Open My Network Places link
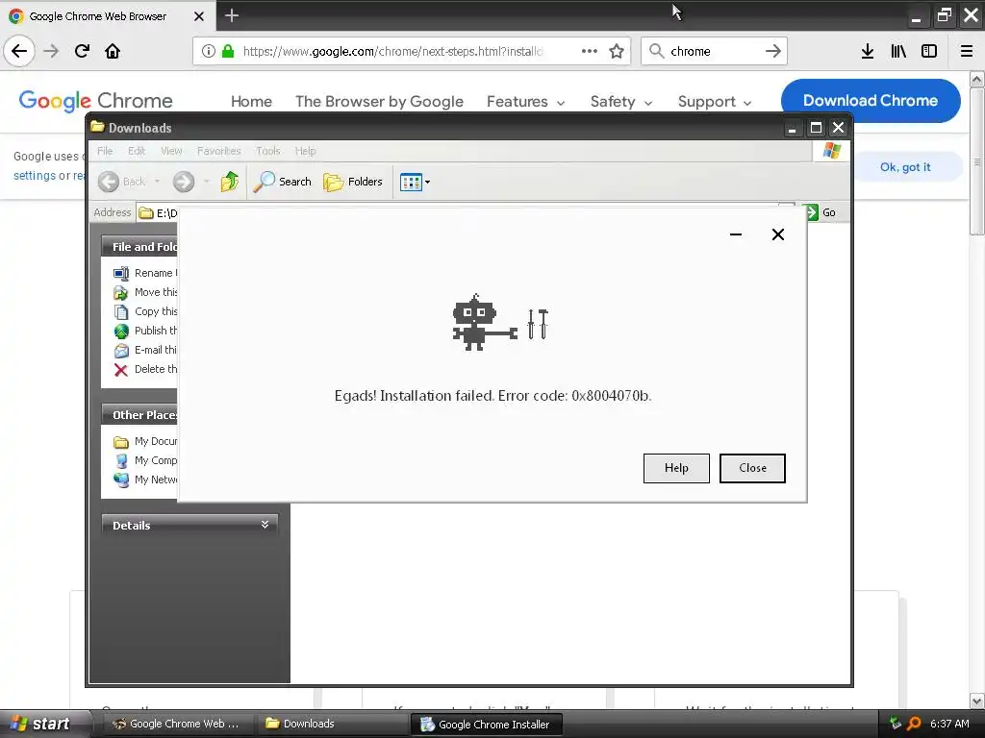The image size is (985, 738). pyautogui.click(x=145, y=480)
